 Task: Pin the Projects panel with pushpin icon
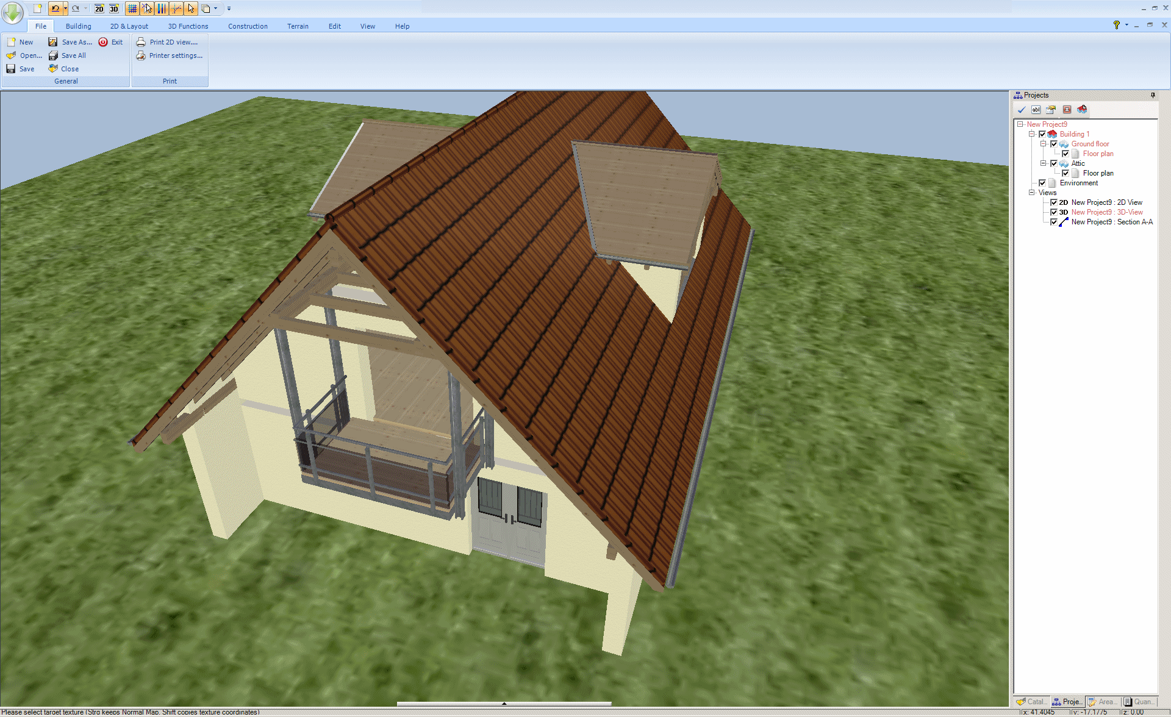(x=1153, y=95)
